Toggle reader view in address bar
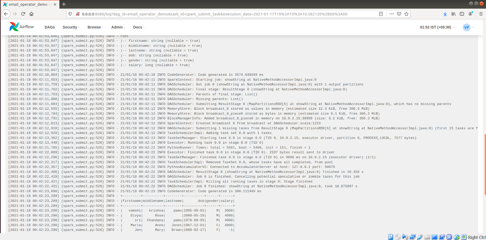Viewport: 486px width, 240px height. [381, 14]
